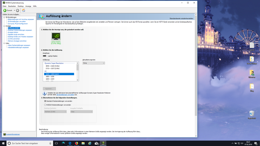
Task: Click the resolution list scroll-up arrow
Action: (x=78, y=63)
